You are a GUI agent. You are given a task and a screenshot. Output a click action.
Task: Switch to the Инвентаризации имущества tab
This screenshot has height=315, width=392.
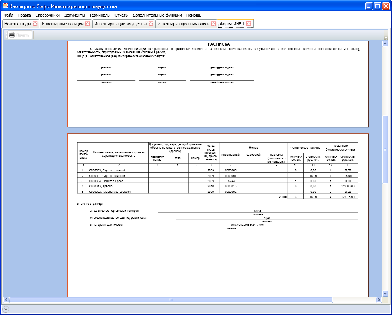(121, 24)
